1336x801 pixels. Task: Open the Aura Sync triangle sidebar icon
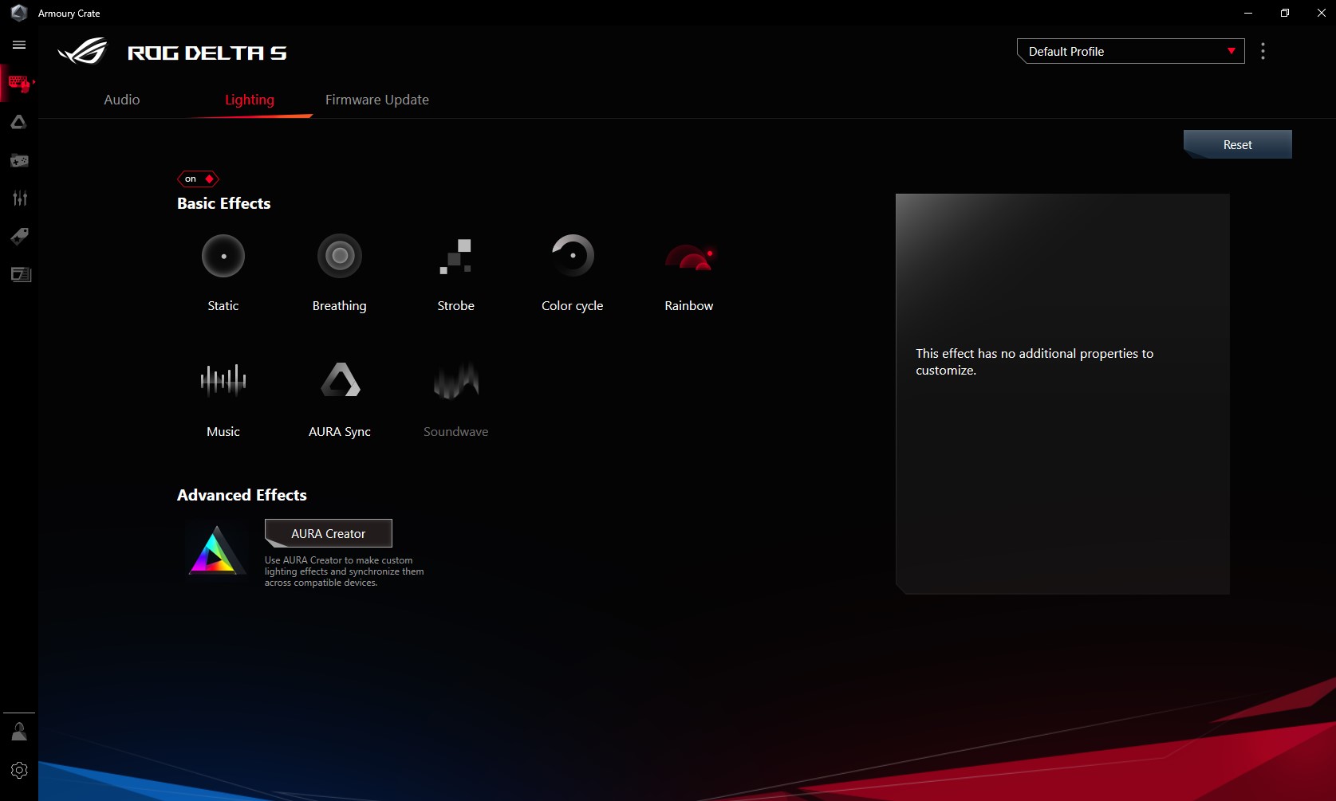(x=19, y=122)
